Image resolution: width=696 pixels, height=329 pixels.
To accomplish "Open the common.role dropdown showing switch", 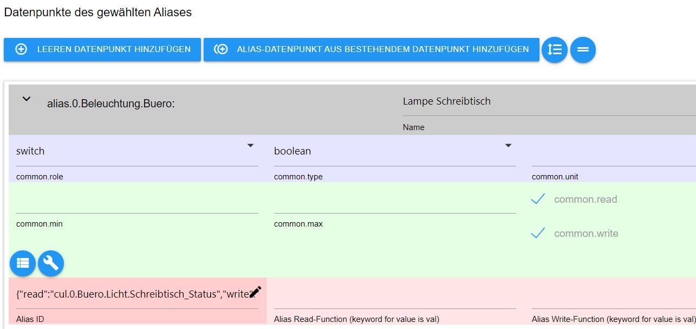I will pos(137,151).
